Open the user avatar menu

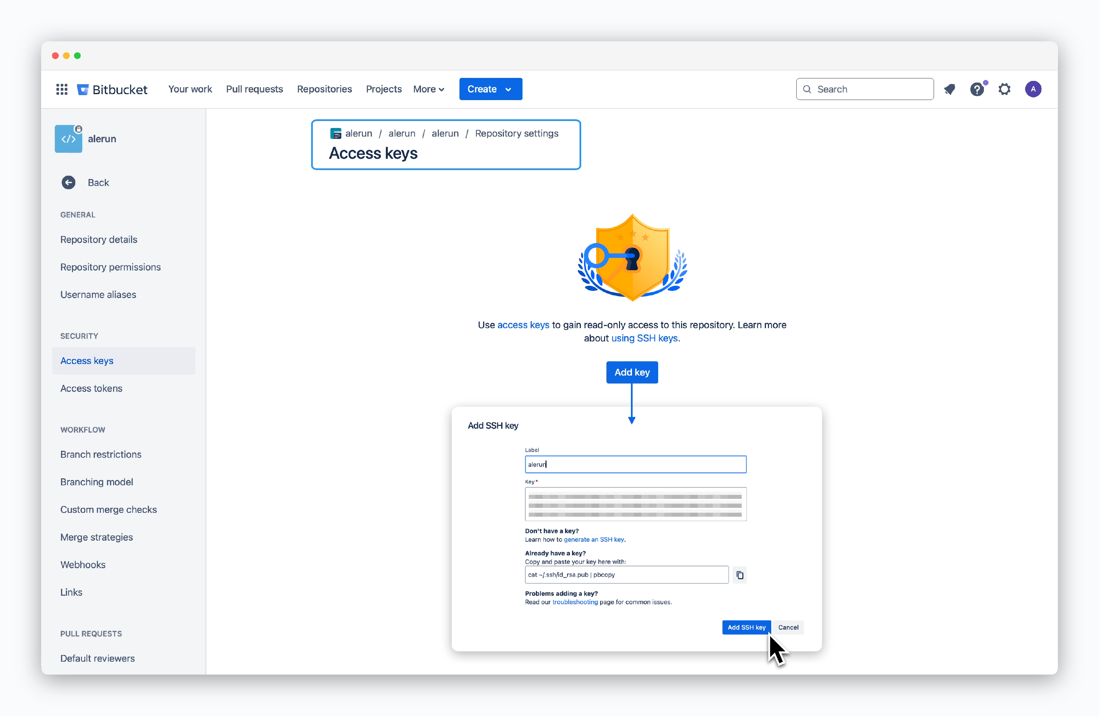tap(1033, 89)
